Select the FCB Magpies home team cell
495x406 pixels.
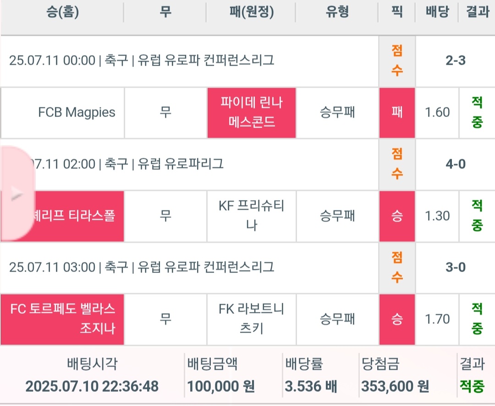[x=62, y=113]
